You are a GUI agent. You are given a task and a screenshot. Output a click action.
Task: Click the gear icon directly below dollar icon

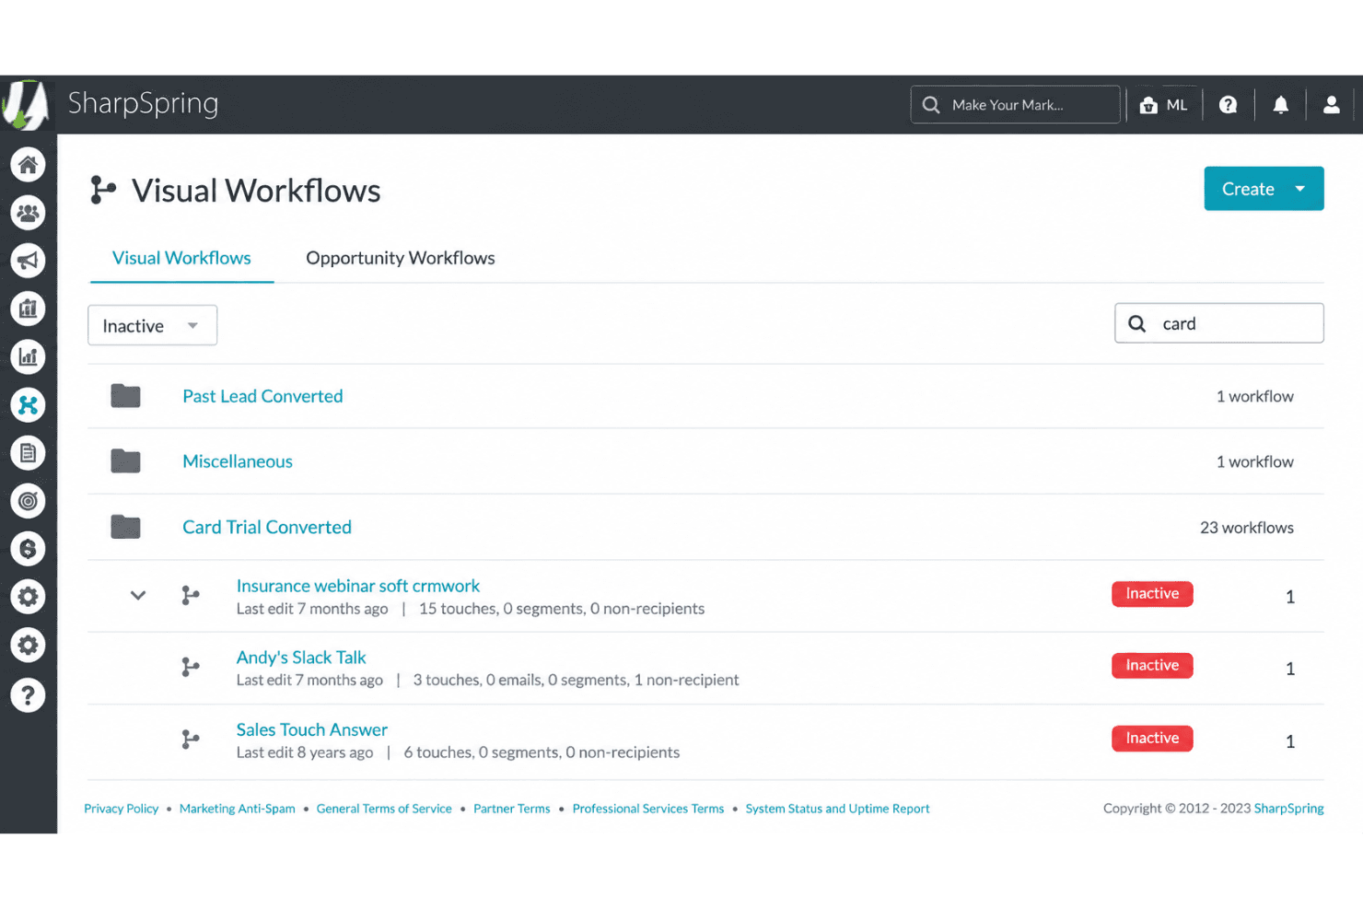click(x=29, y=597)
